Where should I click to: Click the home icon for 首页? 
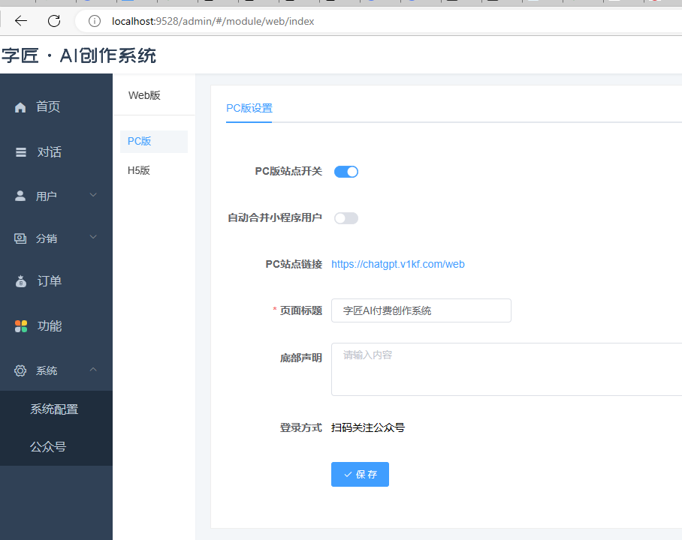20,106
